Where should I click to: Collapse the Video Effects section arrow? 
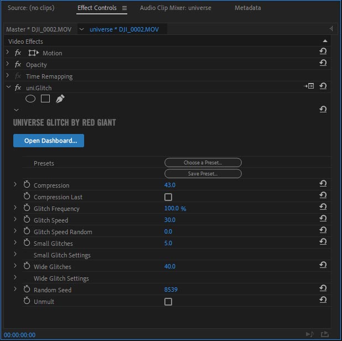pos(325,41)
